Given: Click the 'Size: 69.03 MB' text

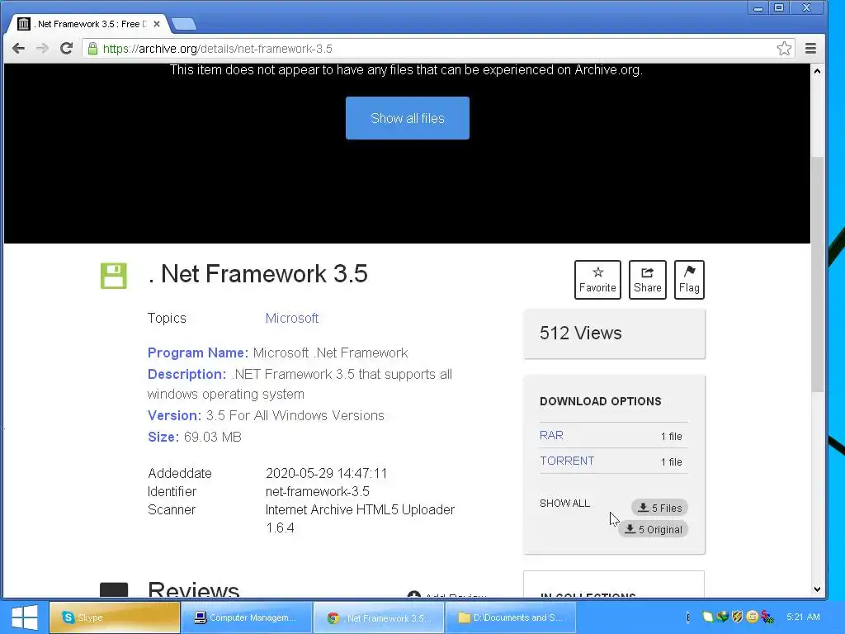Looking at the screenshot, I should (195, 438).
